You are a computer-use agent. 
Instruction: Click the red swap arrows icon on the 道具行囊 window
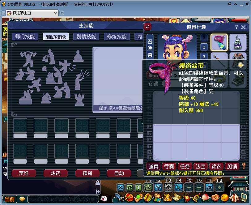148,27
